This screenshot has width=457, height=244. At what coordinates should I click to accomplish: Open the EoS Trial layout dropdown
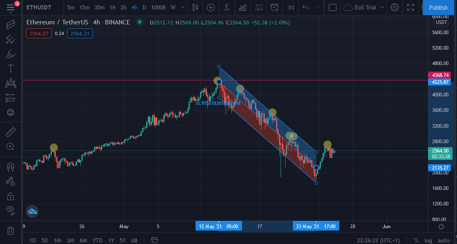pyautogui.click(x=364, y=8)
